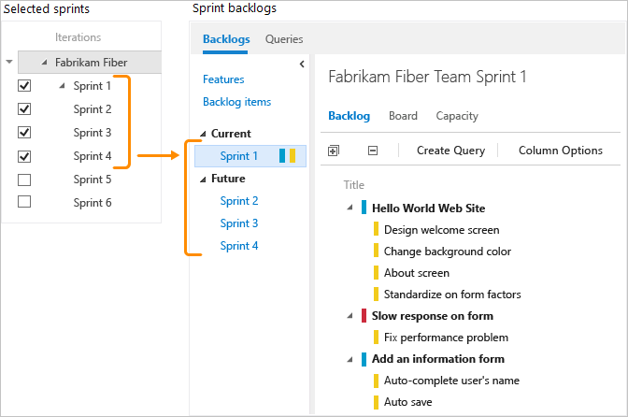628x417 pixels.
Task: Click the blue indicator next to Sprint 1 in Current
Action: point(282,155)
